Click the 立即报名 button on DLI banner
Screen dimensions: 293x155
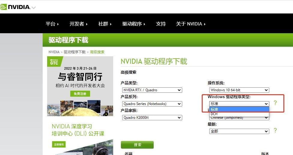point(59,145)
